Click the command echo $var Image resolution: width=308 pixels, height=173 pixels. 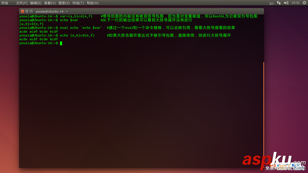click(69, 20)
